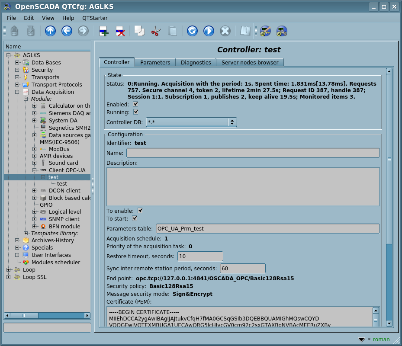Open the QTStarter menu
This screenshot has width=402, height=346.
[x=95, y=18]
